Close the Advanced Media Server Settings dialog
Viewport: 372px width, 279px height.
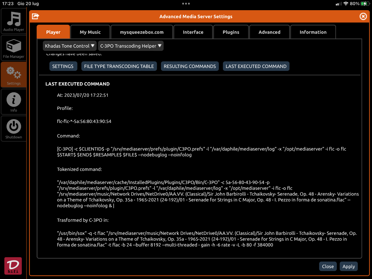point(363,16)
